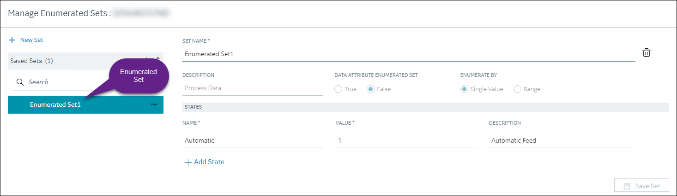Delete the set using the trash icon

(647, 52)
